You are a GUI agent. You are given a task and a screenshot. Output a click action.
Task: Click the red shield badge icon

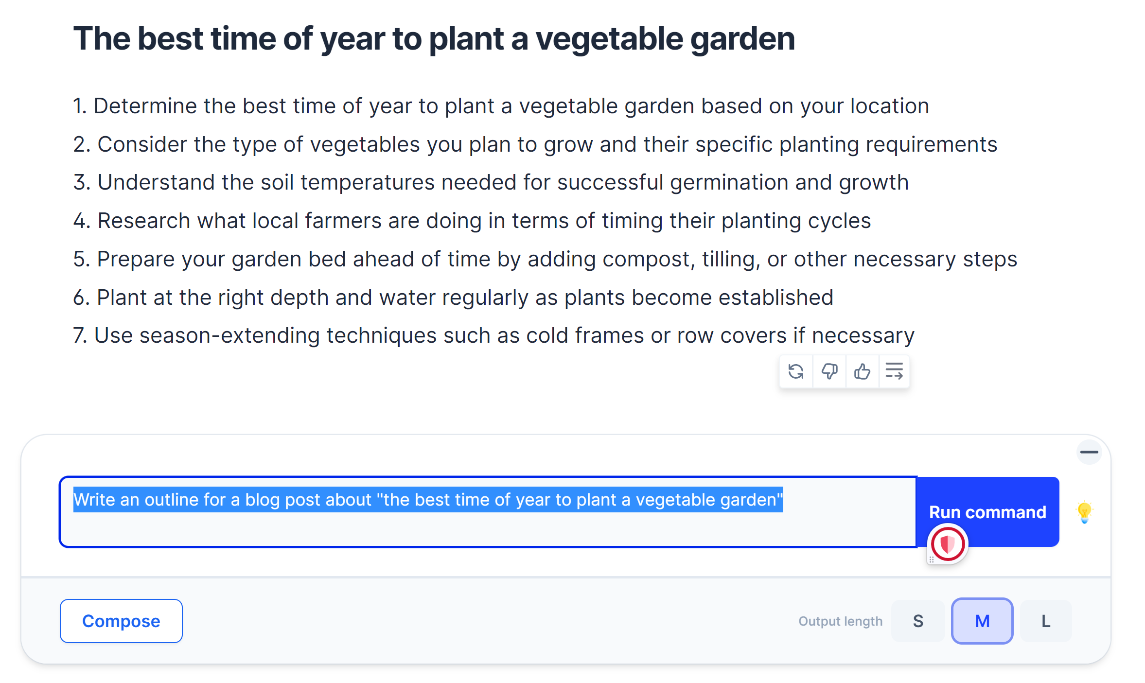click(948, 543)
